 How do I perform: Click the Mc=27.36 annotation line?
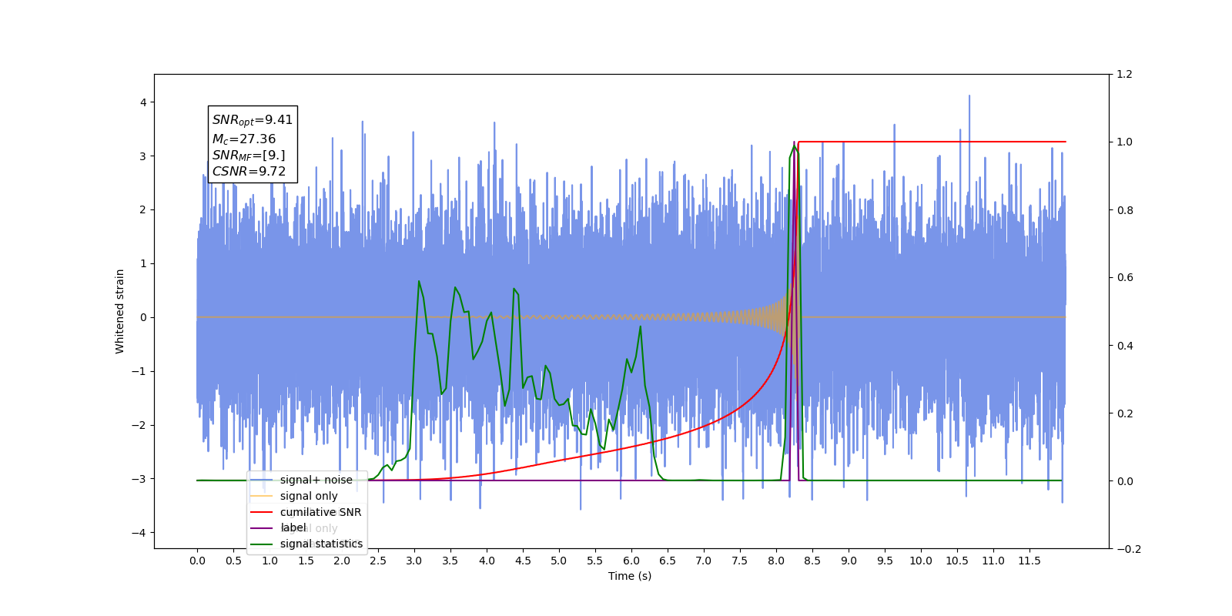pos(244,139)
